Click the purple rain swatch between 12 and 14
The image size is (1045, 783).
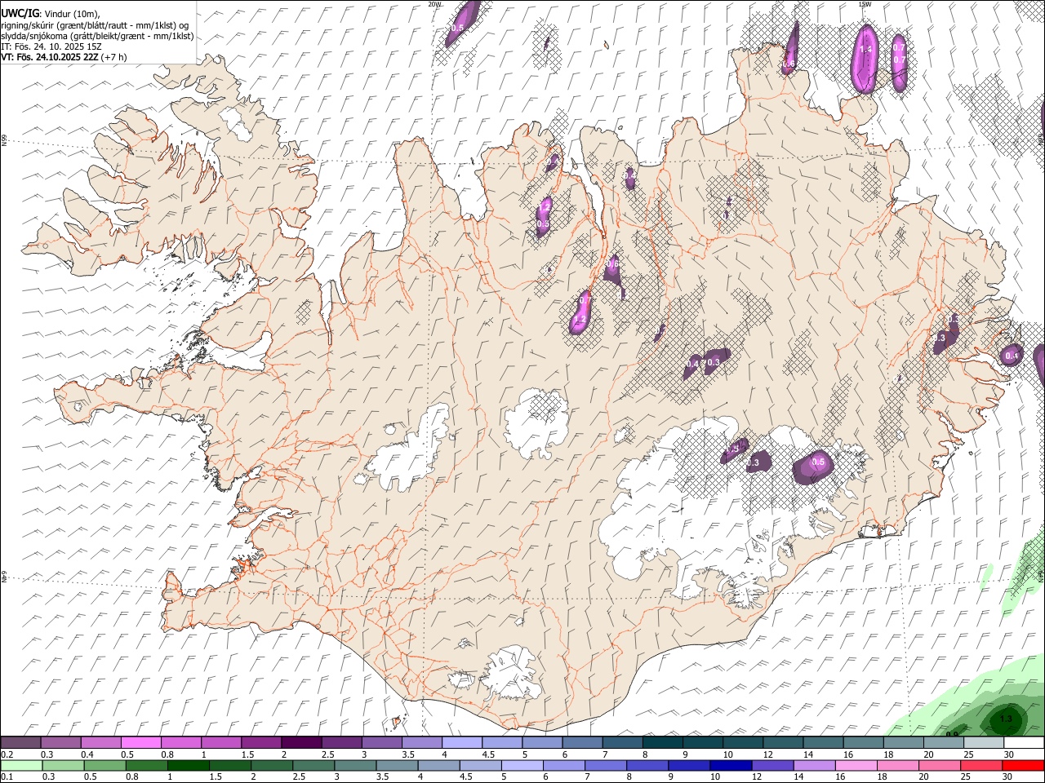coord(772,765)
